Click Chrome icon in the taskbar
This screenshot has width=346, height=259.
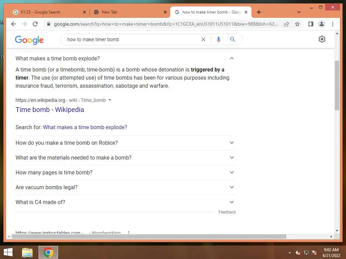click(x=48, y=252)
